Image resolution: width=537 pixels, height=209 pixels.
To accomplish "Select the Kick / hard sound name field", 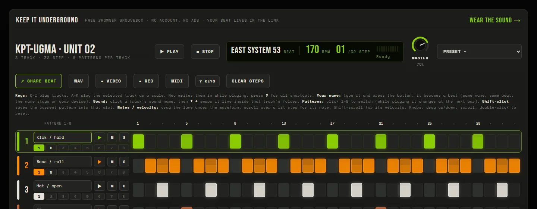I will 63,137.
